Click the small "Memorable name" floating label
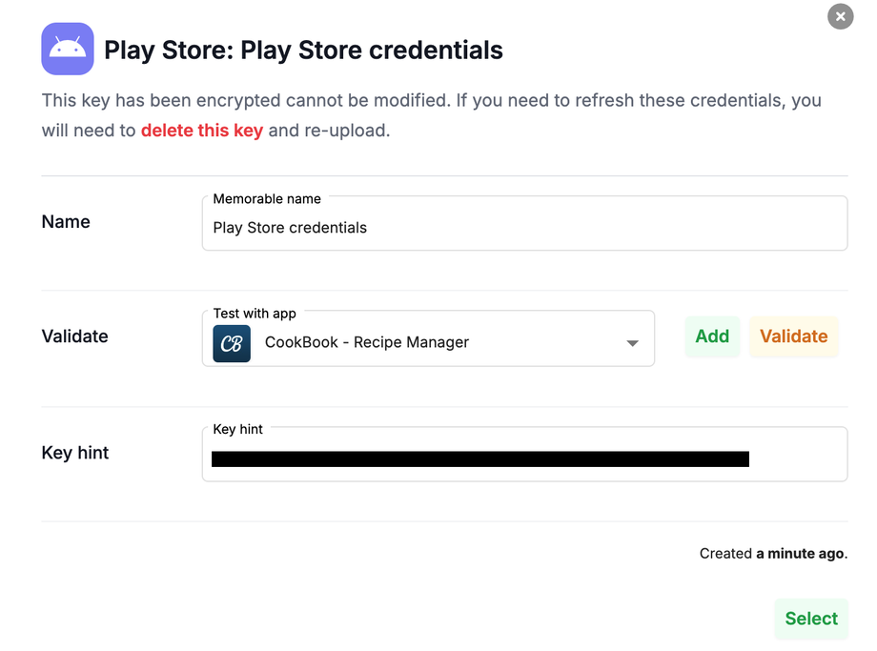877x651 pixels. tap(267, 199)
